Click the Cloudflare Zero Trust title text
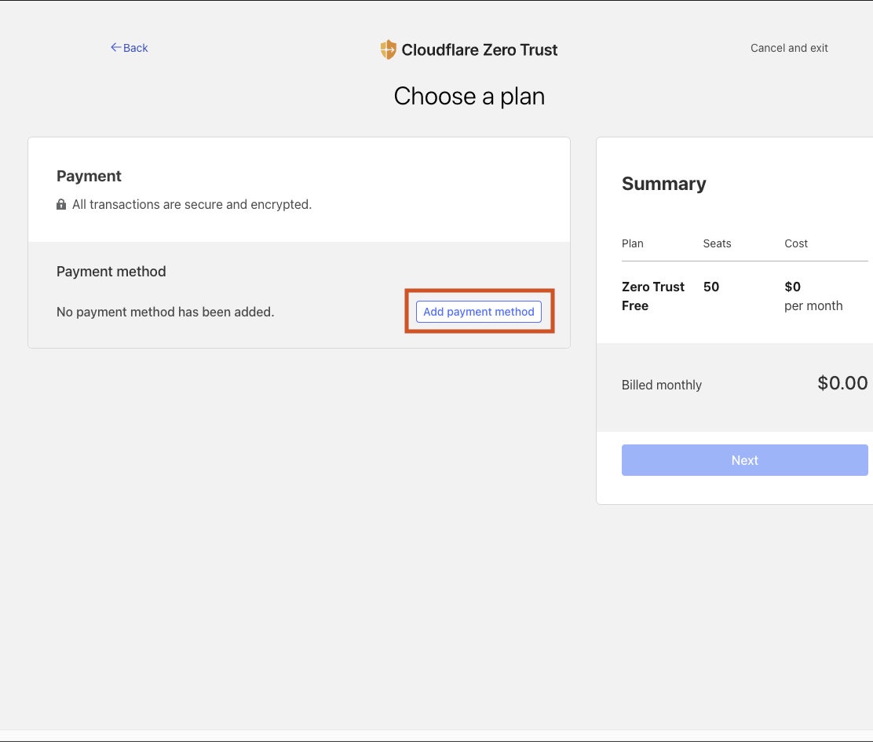The image size is (873, 742). click(479, 50)
